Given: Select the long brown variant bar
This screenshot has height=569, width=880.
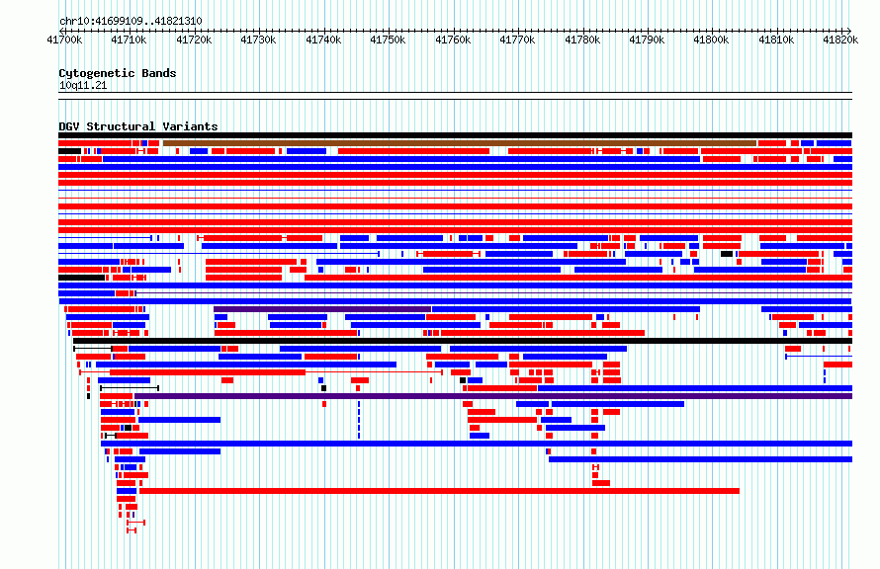Looking at the screenshot, I should [x=460, y=143].
